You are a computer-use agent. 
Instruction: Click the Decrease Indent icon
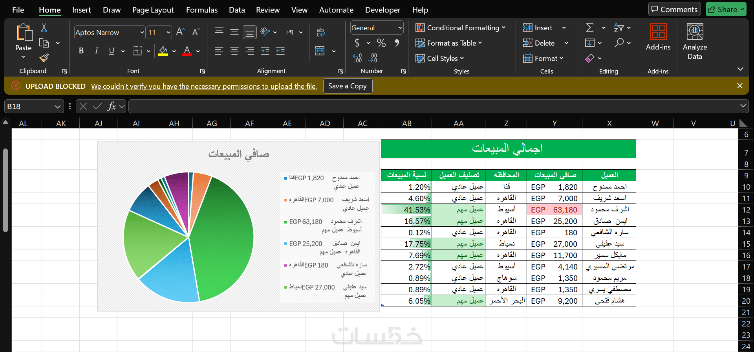(265, 51)
